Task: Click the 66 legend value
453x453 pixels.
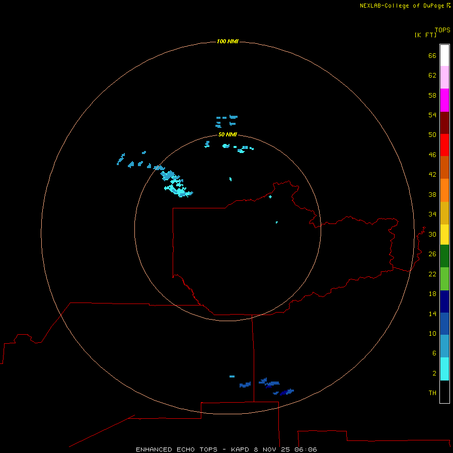Action: coord(432,55)
